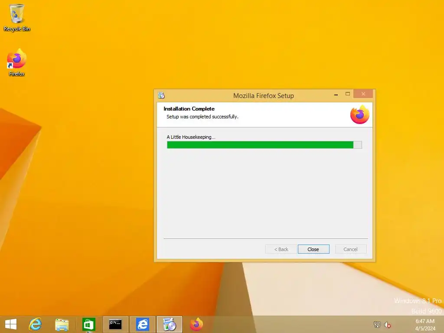Close the setup window with red X
The height and width of the screenshot is (333, 444).
[x=363, y=94]
